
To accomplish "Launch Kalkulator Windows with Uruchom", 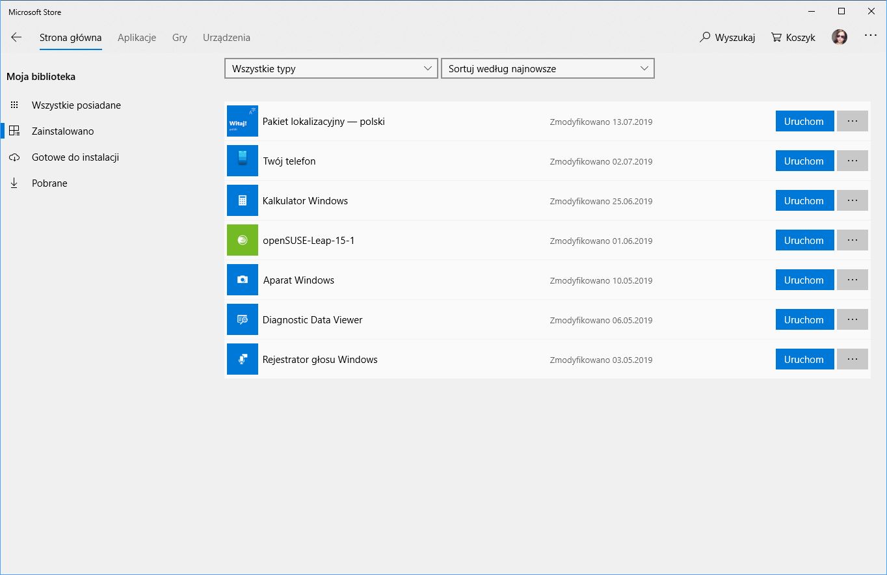I will pos(804,200).
